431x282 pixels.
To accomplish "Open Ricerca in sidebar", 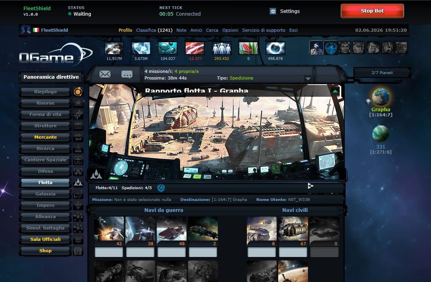I will 45,148.
